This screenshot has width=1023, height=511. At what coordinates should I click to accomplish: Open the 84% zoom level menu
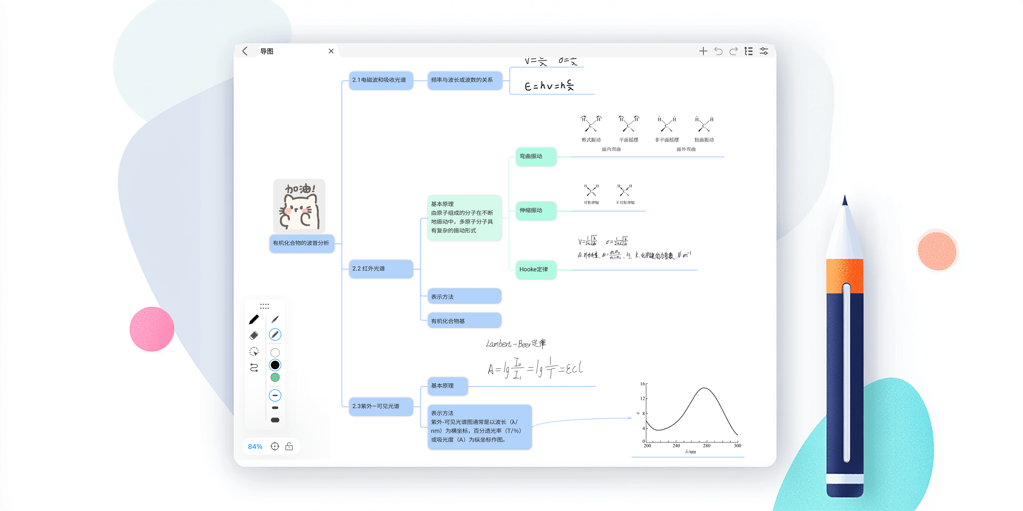(255, 446)
